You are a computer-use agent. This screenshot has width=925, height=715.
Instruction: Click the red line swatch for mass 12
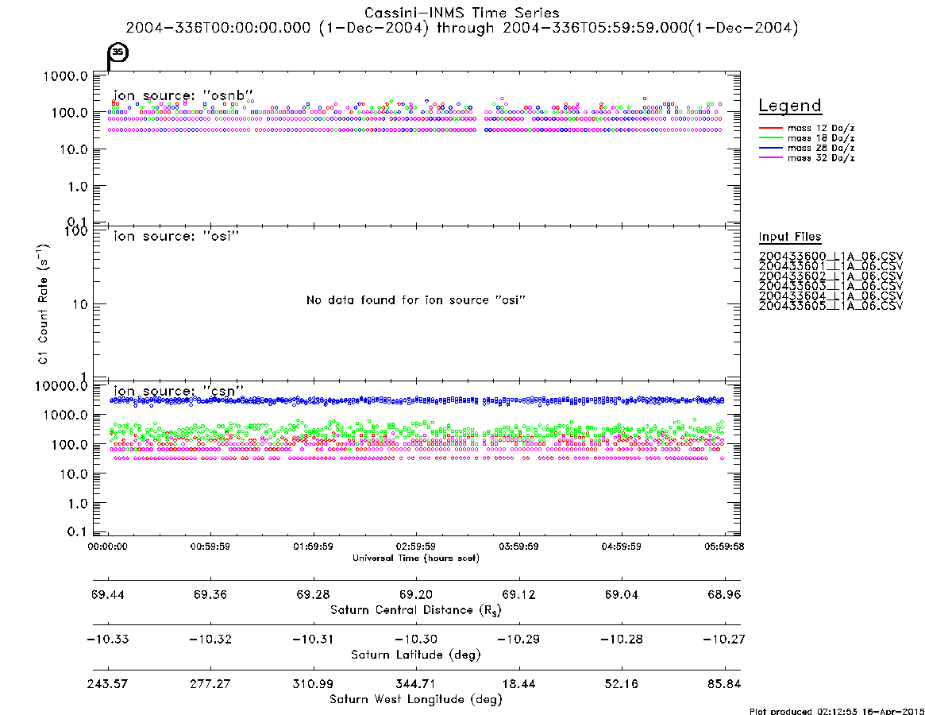(770, 128)
